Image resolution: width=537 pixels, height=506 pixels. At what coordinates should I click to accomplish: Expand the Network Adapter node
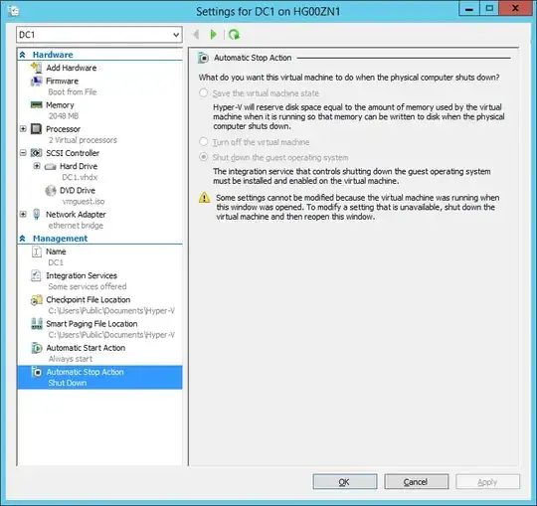click(x=23, y=215)
